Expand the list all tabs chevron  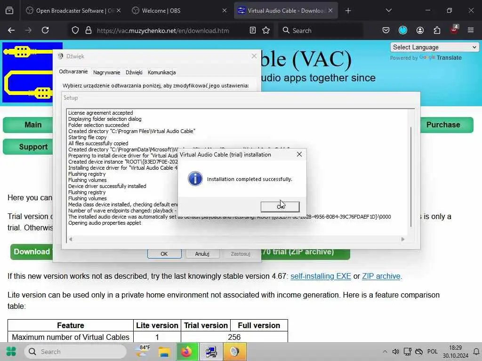pos(388,11)
